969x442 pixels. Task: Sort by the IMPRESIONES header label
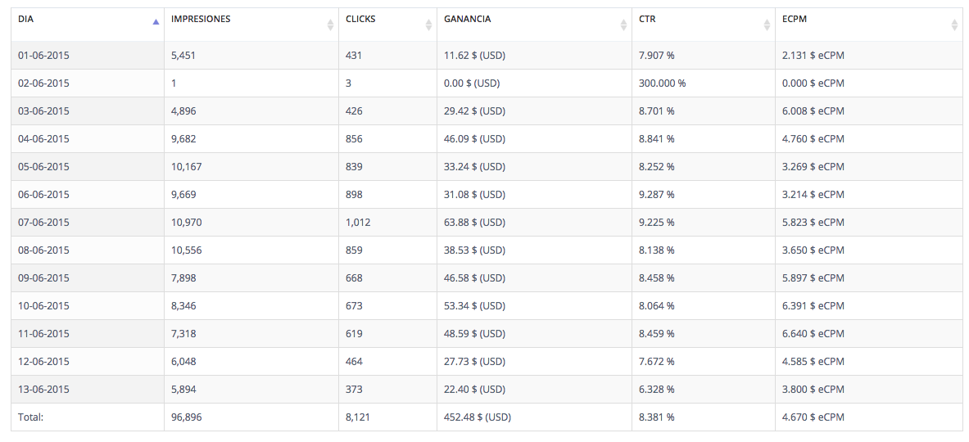[x=201, y=19]
